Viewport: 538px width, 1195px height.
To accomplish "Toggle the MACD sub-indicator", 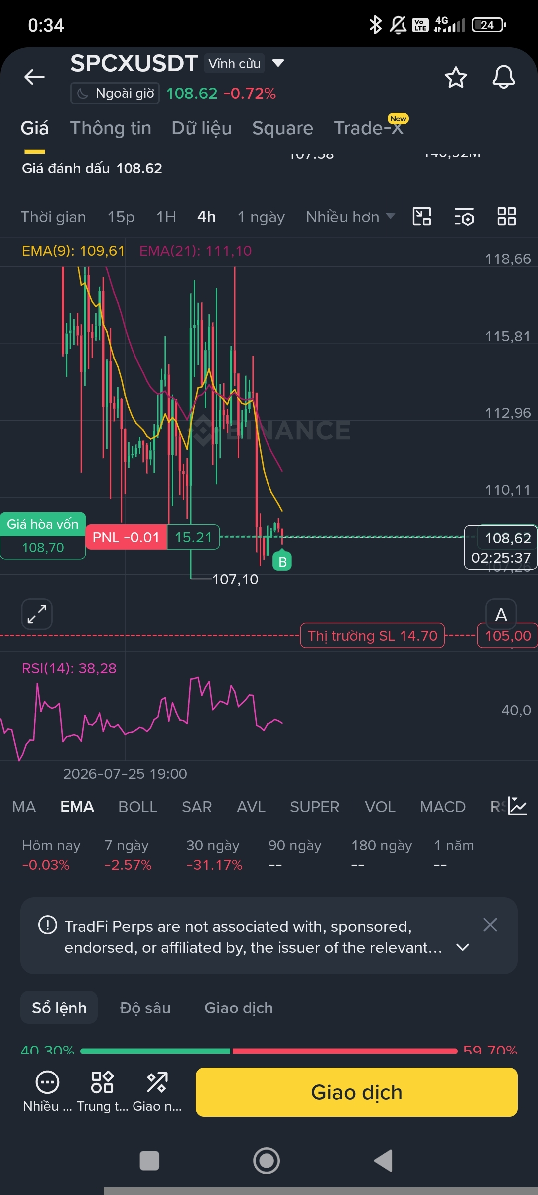I will point(443,807).
